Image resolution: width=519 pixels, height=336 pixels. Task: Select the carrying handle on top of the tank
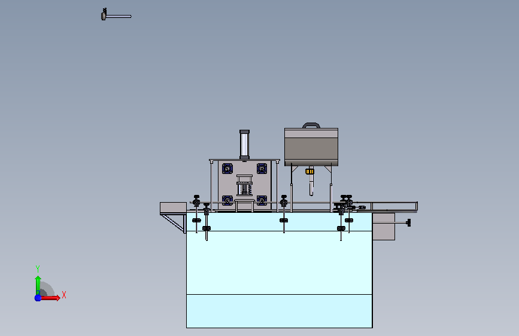(x=311, y=126)
